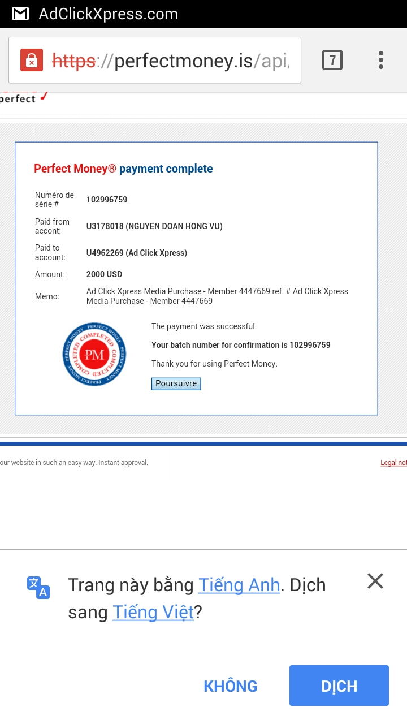The height and width of the screenshot is (724, 407).
Task: Tap the PM Completed stamp image
Action: (94, 355)
